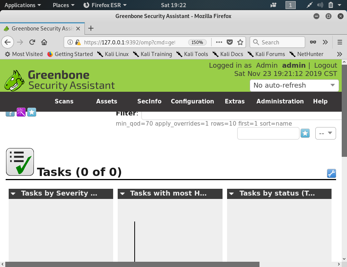Go back with browser arrow

tap(8, 42)
